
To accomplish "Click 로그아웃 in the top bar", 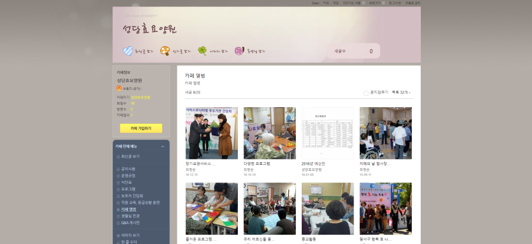I will pos(394,3).
